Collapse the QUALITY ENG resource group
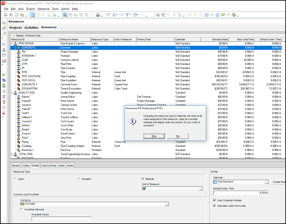Image resolution: width=286 pixels, height=224 pixels. pyautogui.click(x=12, y=93)
